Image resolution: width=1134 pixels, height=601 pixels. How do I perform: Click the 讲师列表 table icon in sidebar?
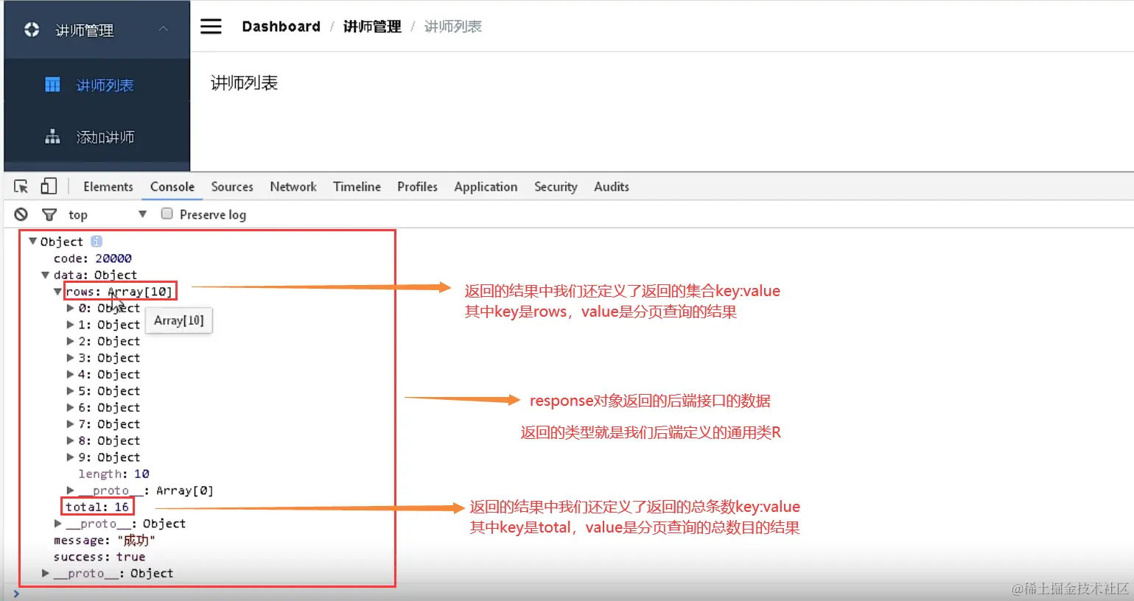tap(52, 85)
